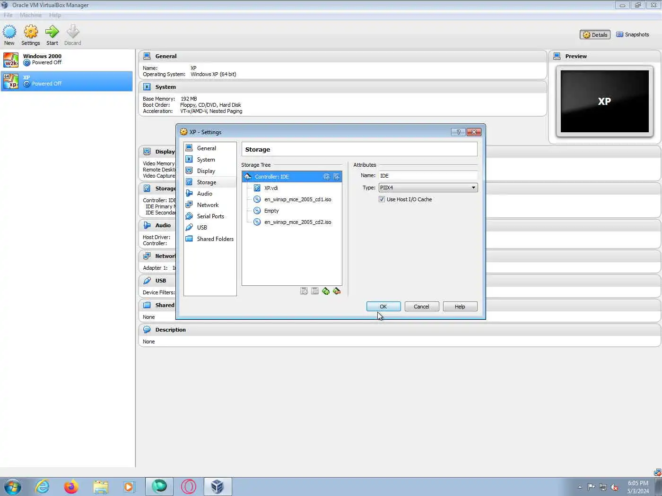Image resolution: width=662 pixels, height=496 pixels.
Task: Click the controller Name field containing IDE
Action: point(428,175)
